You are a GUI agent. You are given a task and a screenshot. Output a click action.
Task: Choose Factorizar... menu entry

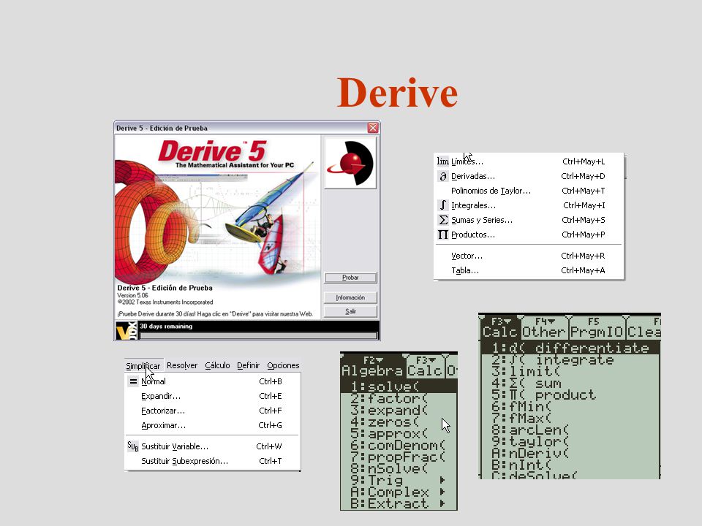tap(212, 411)
